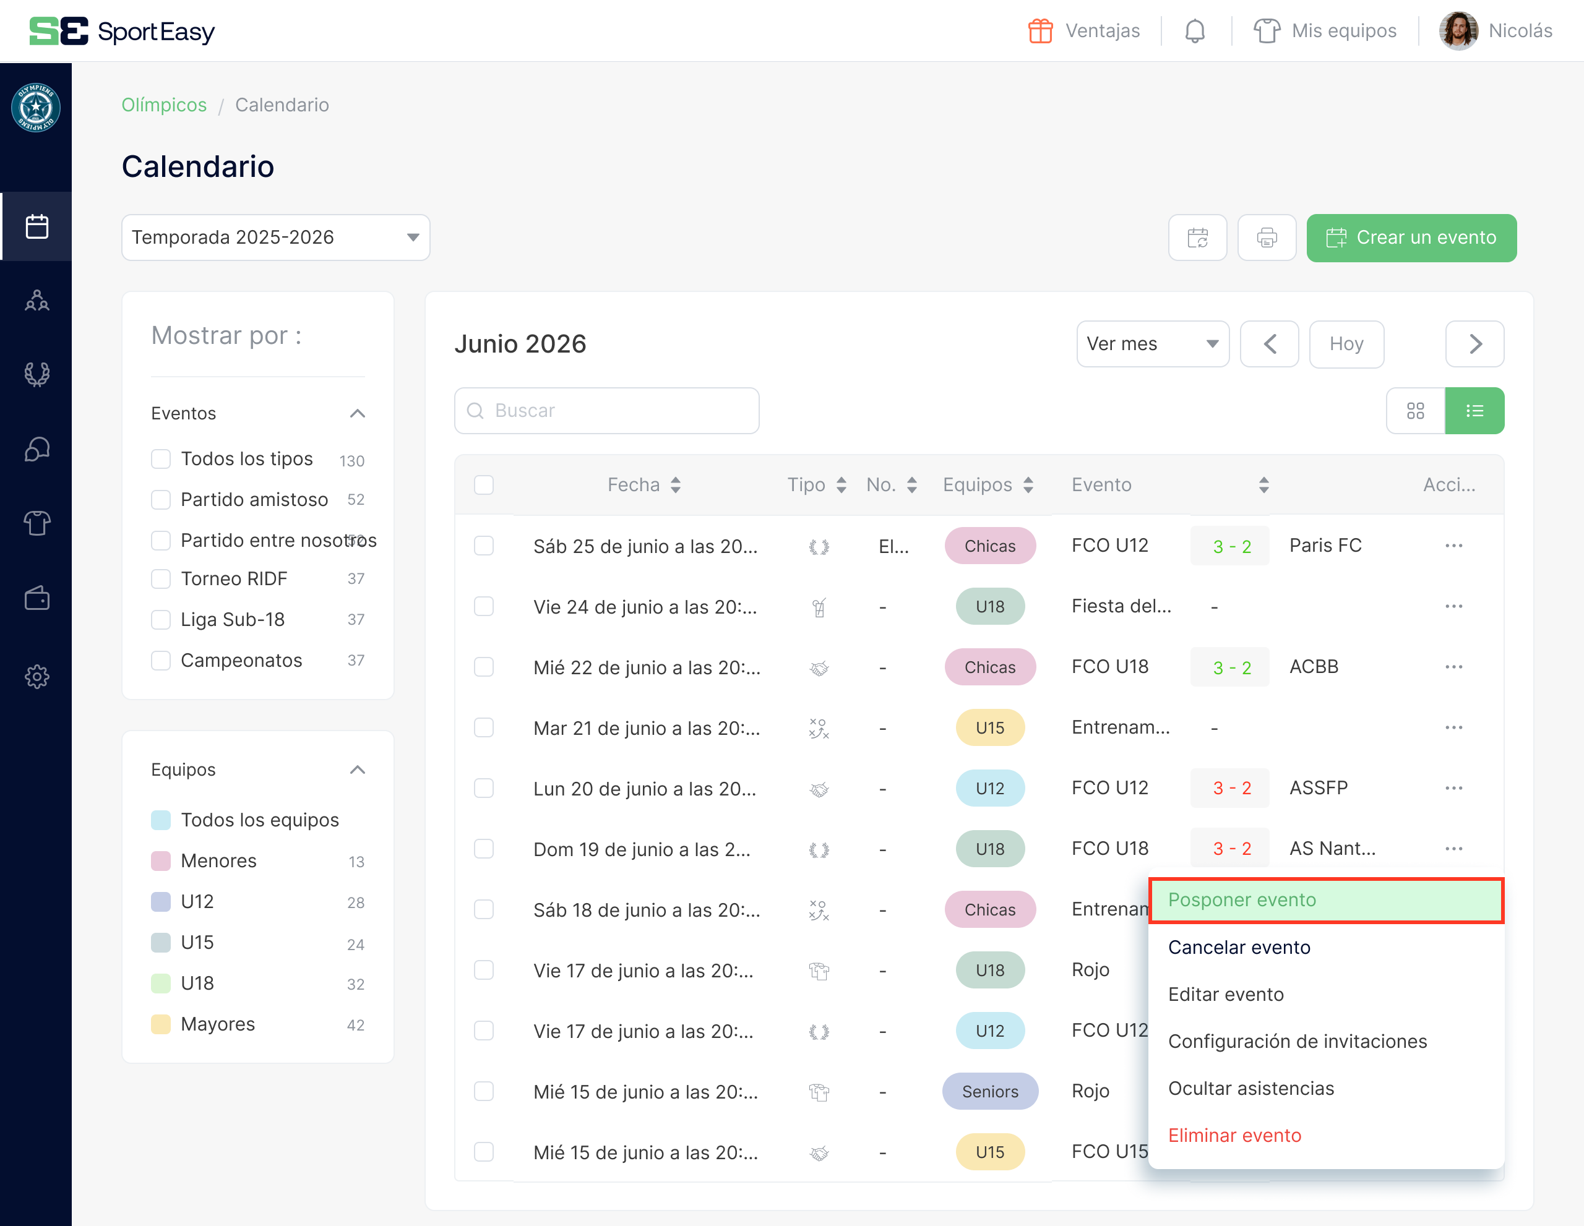Click the calendar sync icon button
1584x1226 pixels.
(1197, 238)
